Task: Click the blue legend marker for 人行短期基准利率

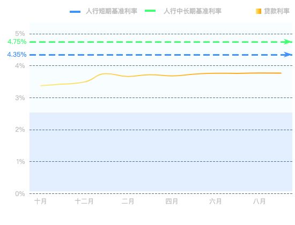Action: point(75,12)
